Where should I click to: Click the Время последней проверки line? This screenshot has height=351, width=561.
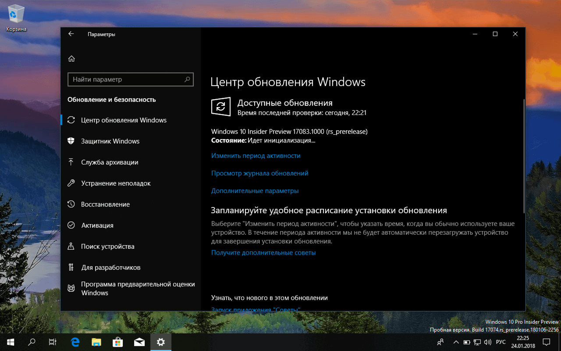click(x=302, y=113)
